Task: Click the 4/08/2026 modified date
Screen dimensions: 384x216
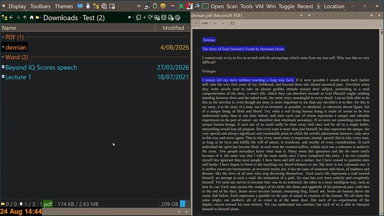Action: (x=174, y=47)
